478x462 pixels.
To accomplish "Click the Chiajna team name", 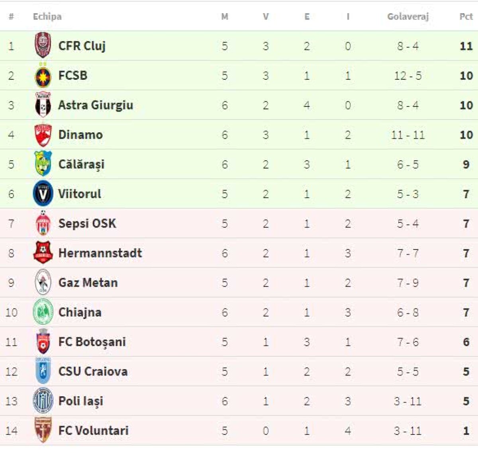I will 80,312.
